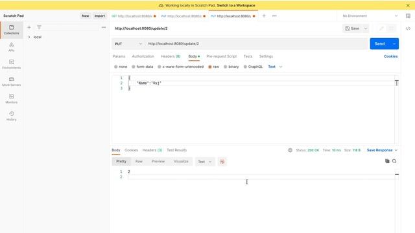Open the Save options arrow

click(366, 28)
